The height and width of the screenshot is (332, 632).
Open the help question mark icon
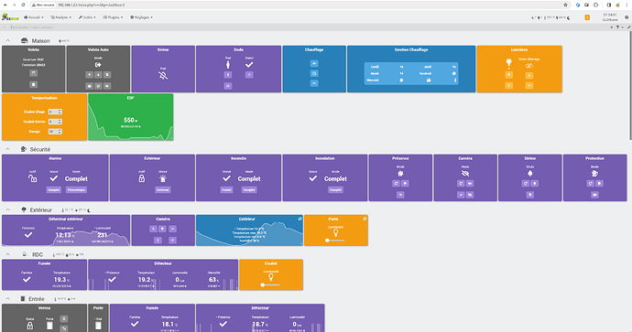click(627, 17)
